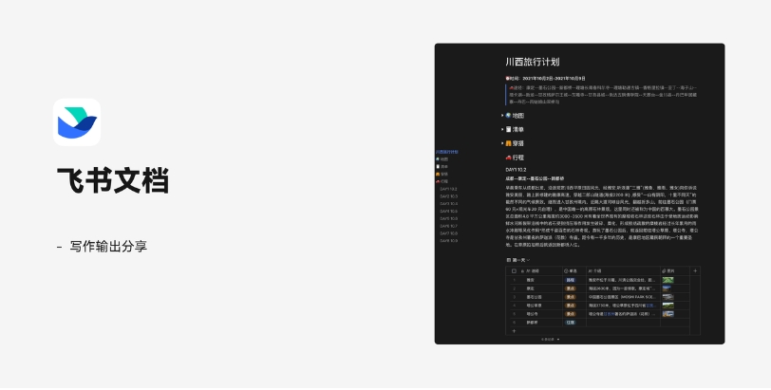Click the notepad icon beside 清单 heading
This screenshot has width=771, height=390.
click(508, 129)
